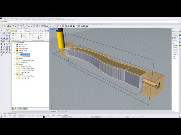Click the first icon in CAM browser bottom bar
This screenshot has height=135, width=181.
click(13, 109)
